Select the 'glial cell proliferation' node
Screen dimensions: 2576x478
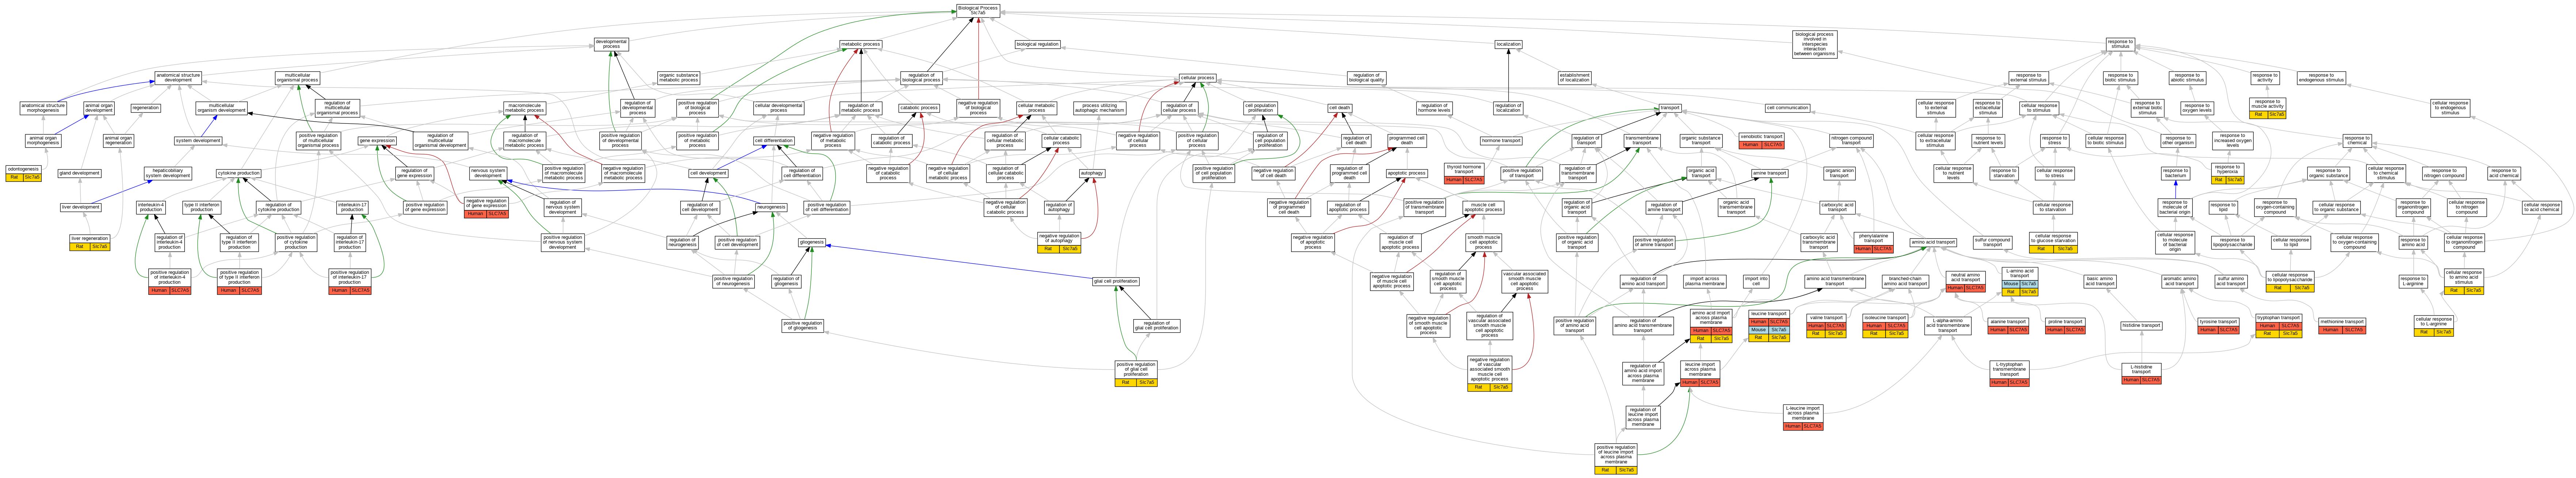coord(1116,281)
